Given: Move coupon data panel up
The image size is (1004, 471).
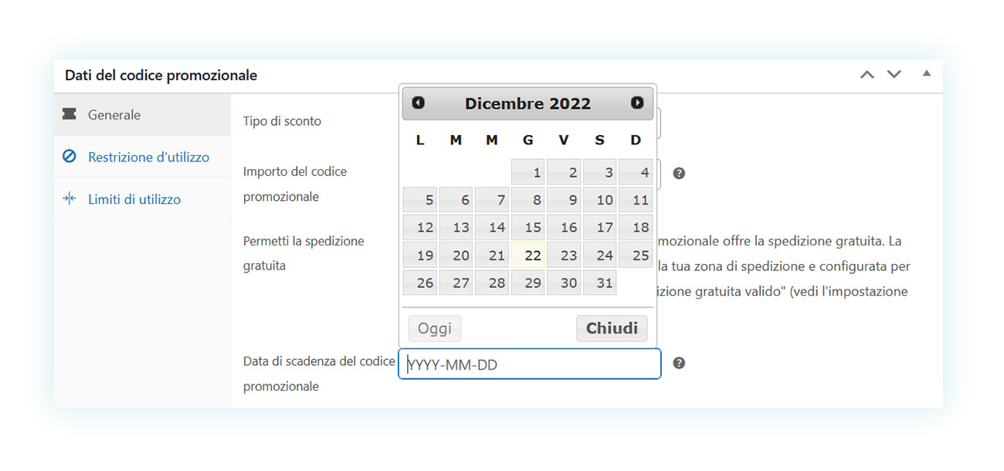Looking at the screenshot, I should (867, 75).
